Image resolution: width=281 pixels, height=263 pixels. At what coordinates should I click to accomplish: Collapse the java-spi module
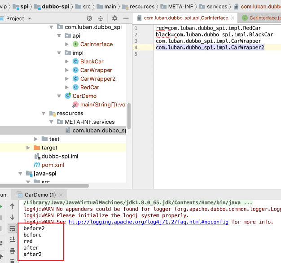(21, 174)
